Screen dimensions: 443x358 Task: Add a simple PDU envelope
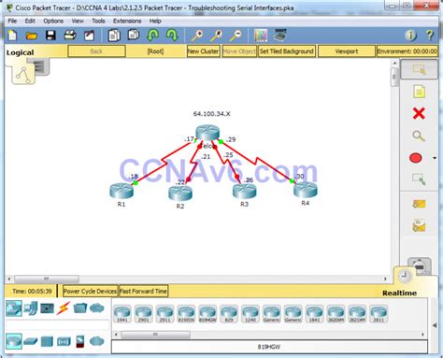click(x=419, y=204)
